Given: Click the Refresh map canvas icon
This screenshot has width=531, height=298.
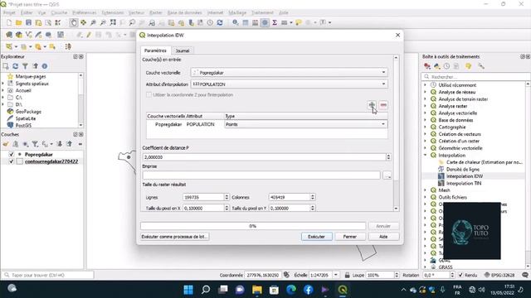Looking at the screenshot, I should [220, 22].
